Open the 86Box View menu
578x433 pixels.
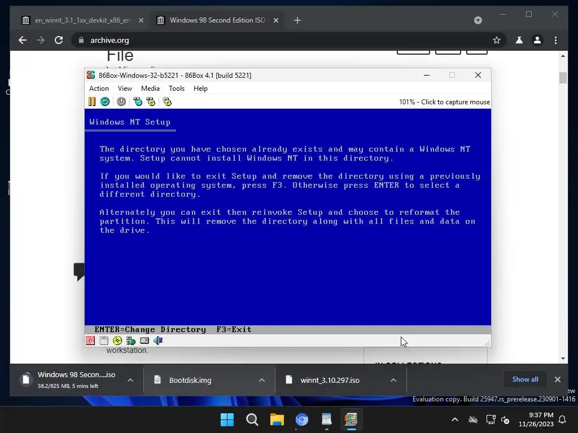tap(125, 89)
